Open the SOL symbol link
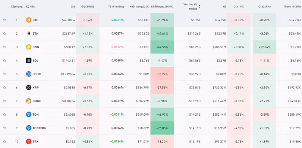Screen dimensions: 302x148 (35, 61)
